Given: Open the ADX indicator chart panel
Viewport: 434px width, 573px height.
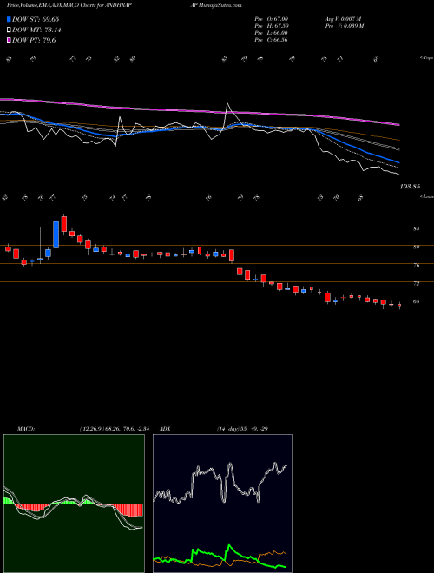Looking at the screenshot, I should (222, 504).
